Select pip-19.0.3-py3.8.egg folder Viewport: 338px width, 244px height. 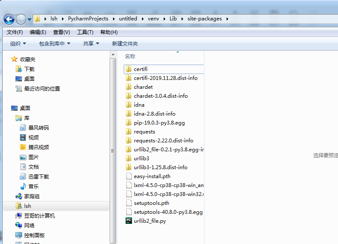coord(155,123)
